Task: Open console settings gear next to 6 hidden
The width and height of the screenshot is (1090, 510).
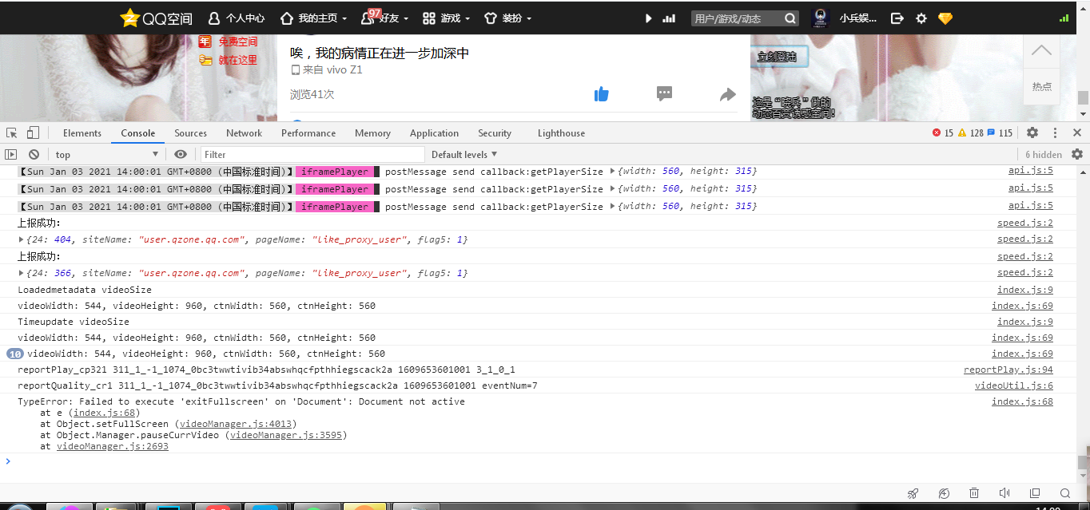Action: coord(1077,154)
